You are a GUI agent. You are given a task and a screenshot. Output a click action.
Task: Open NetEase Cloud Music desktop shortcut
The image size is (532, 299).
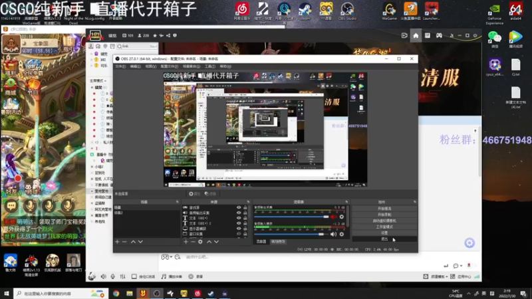coord(242,11)
